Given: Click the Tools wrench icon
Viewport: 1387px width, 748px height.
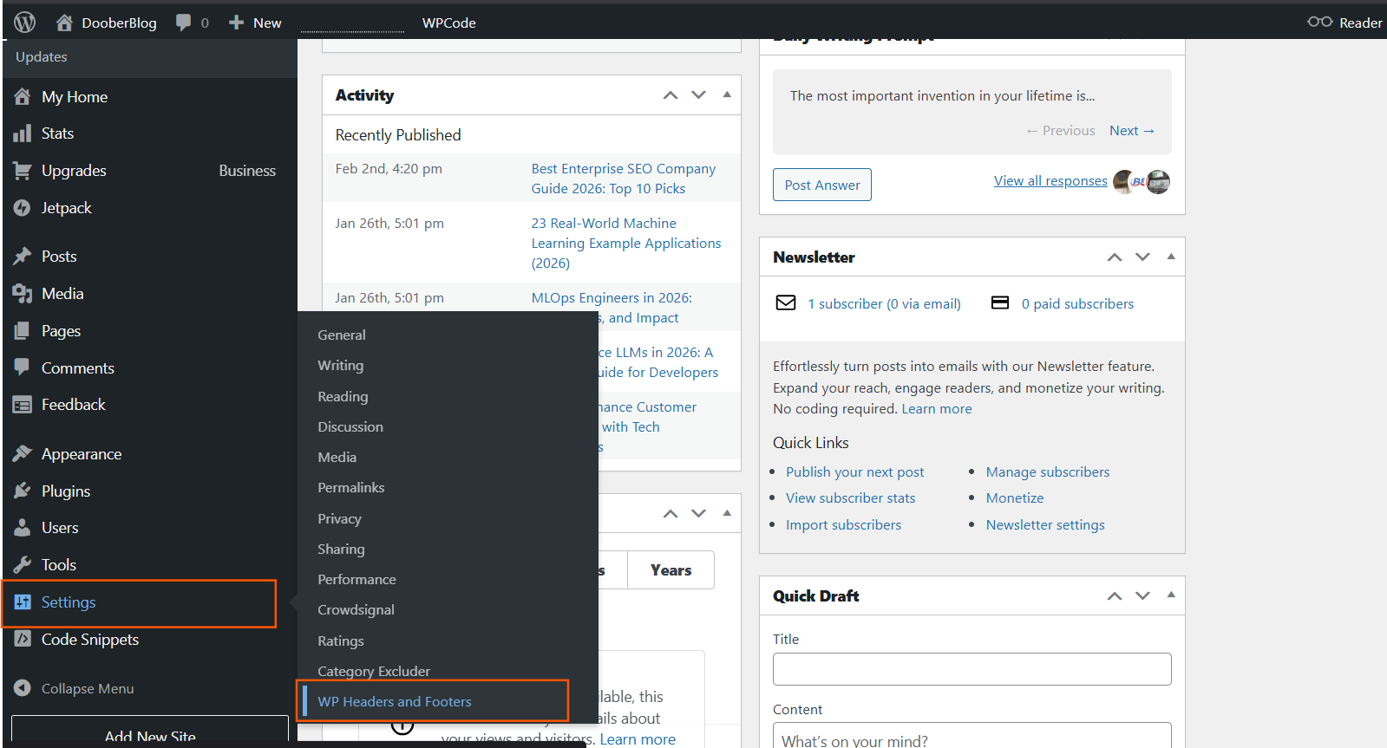Looking at the screenshot, I should click(23, 564).
